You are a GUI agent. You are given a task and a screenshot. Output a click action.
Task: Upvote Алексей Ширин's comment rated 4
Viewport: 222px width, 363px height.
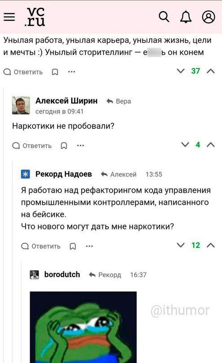coord(211,145)
